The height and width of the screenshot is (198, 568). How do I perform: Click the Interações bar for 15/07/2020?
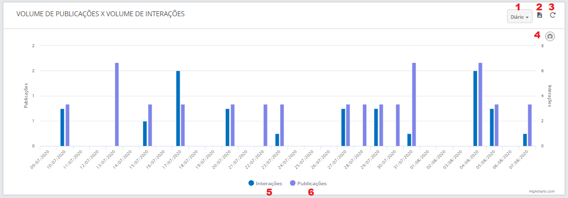click(x=145, y=134)
